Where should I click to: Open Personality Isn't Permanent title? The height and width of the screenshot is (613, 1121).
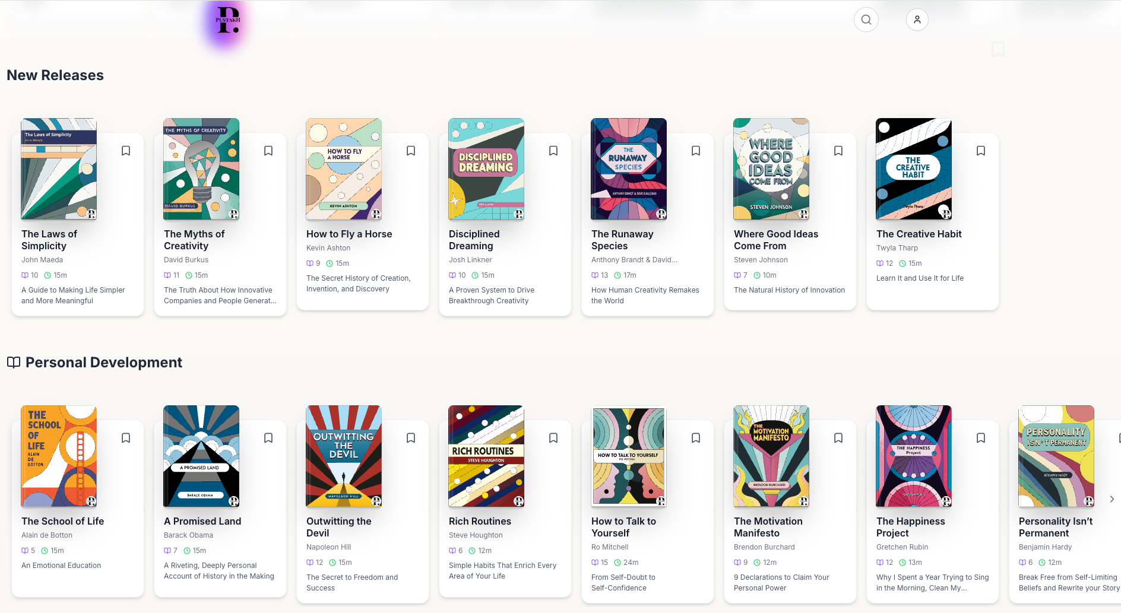coord(1055,527)
